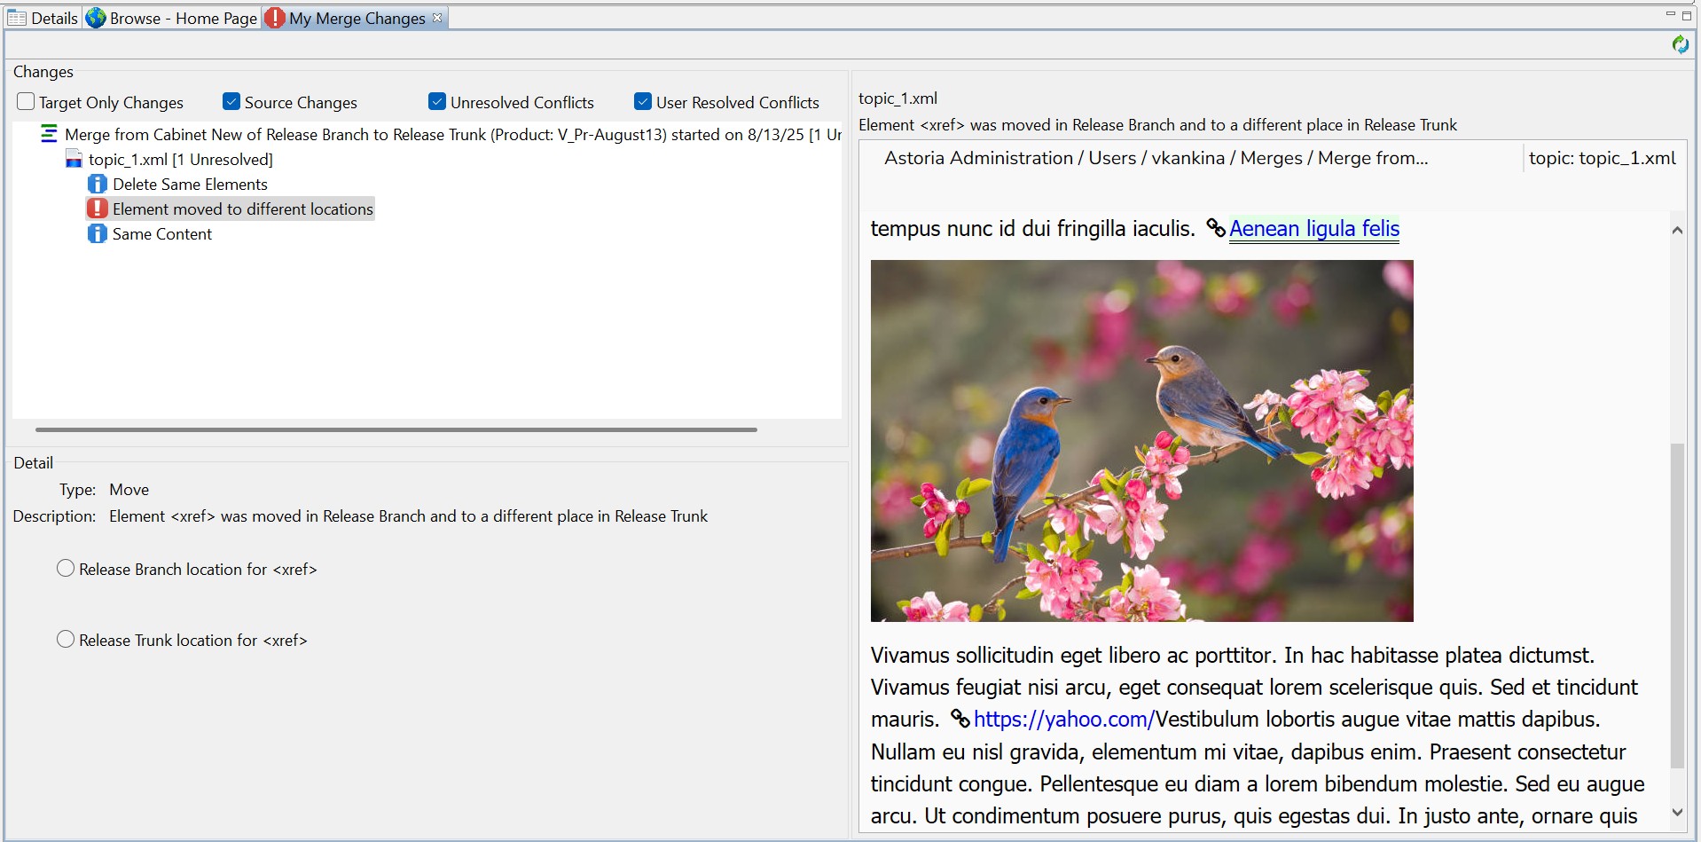Click the info icon beside Same Content

click(98, 234)
